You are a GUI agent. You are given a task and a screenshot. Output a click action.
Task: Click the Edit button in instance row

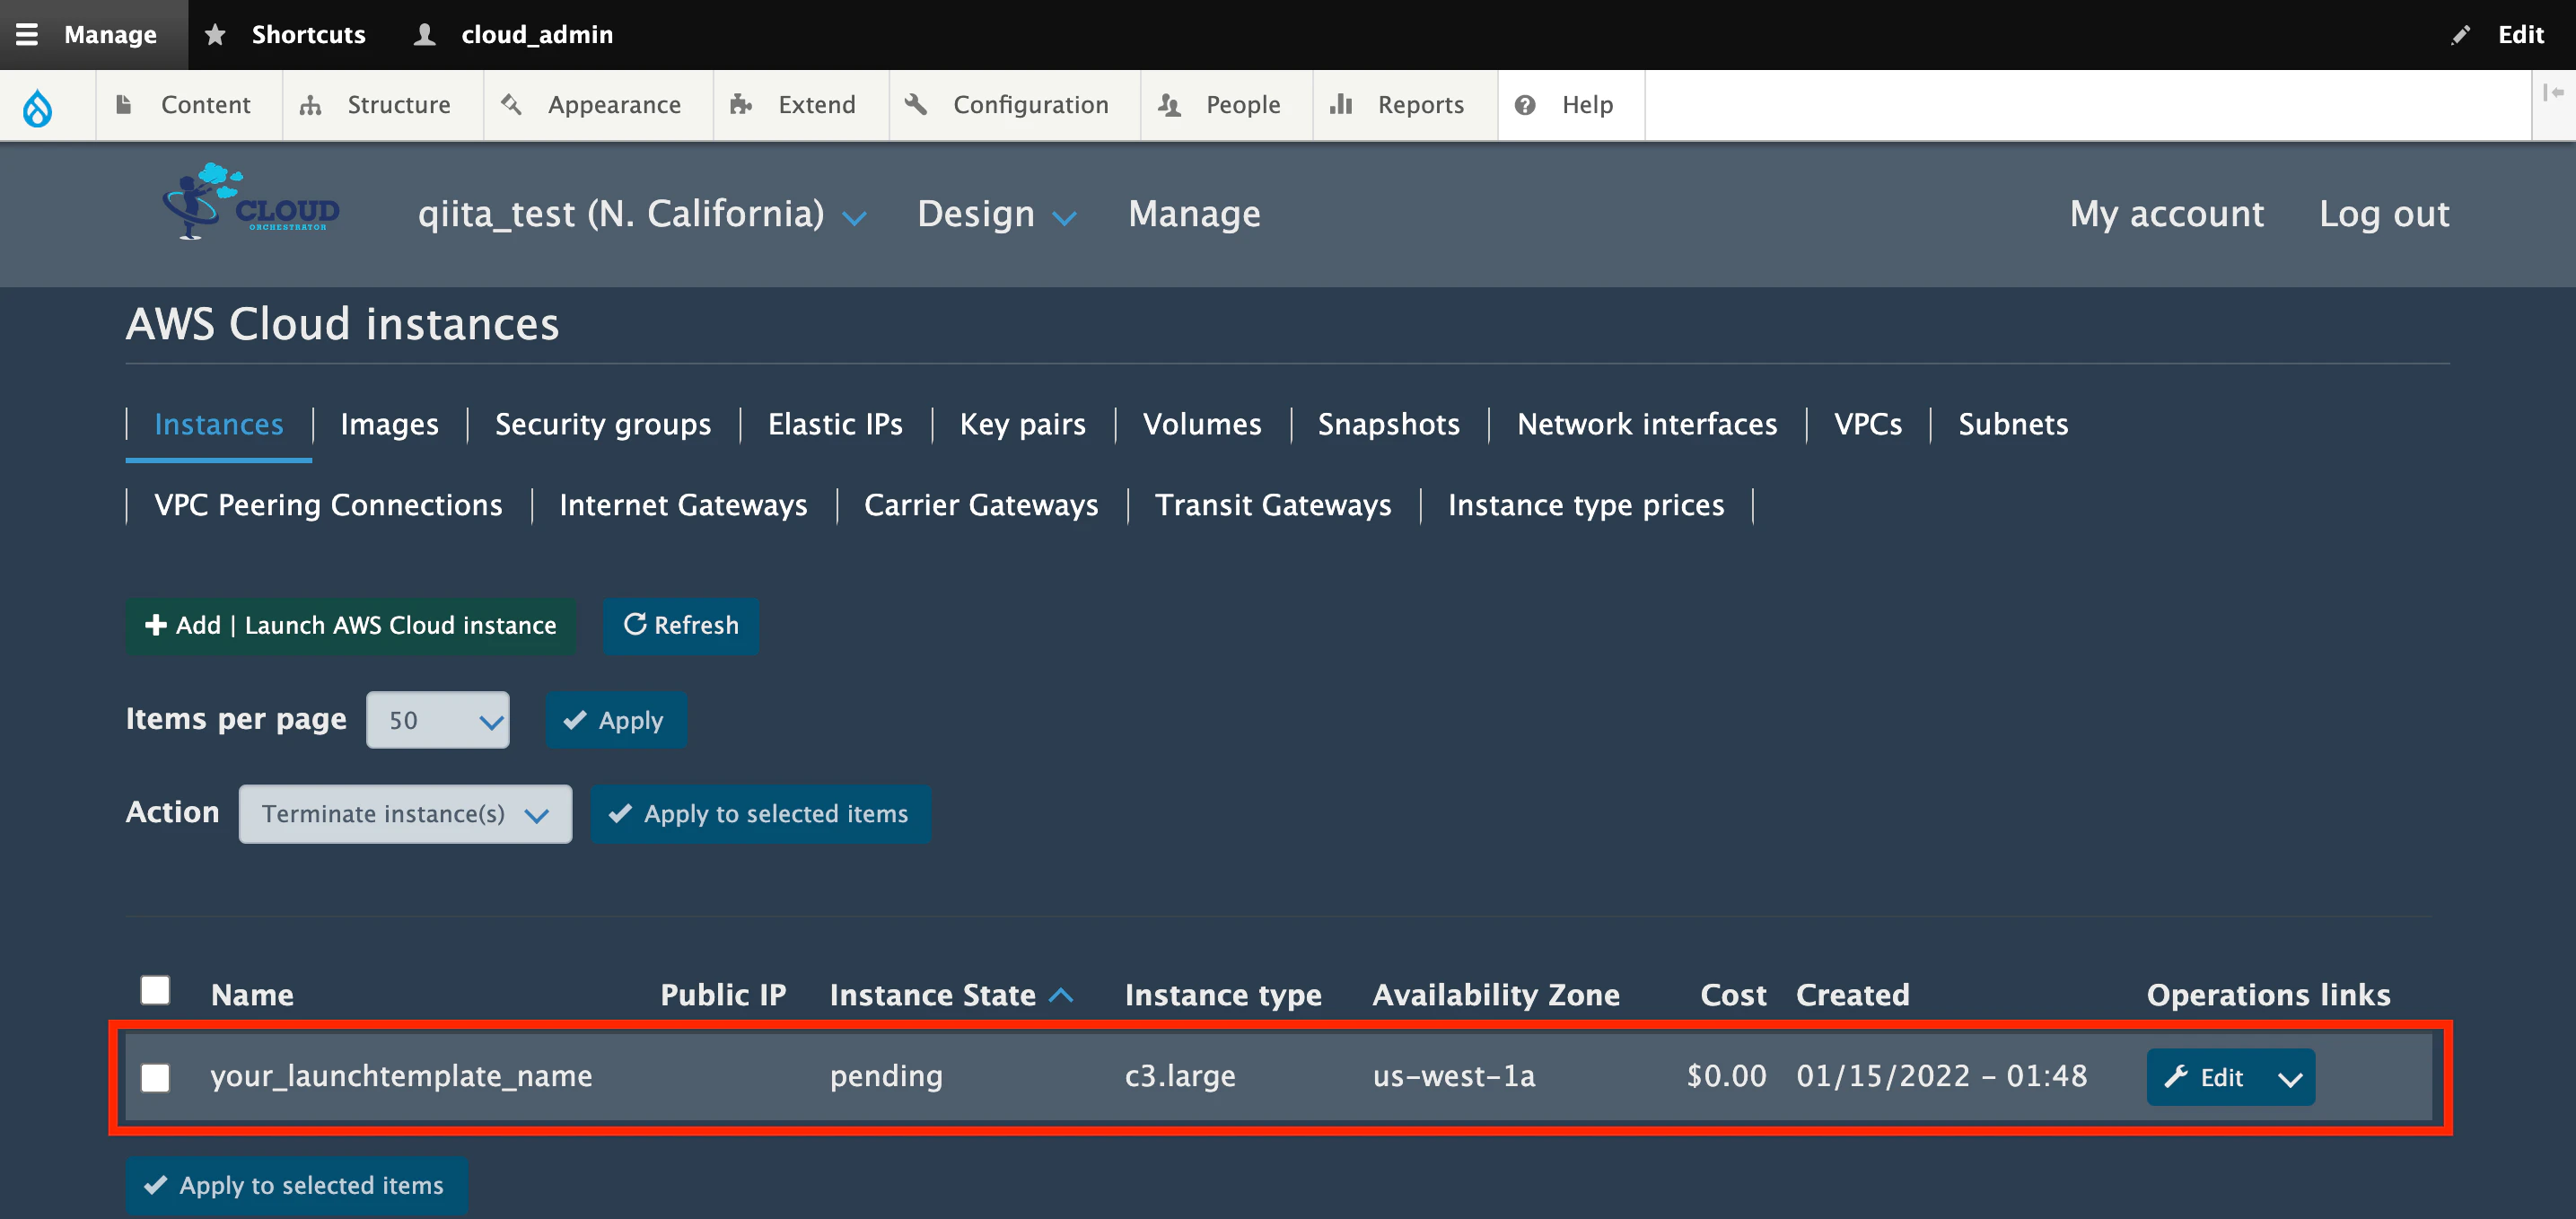click(2204, 1078)
